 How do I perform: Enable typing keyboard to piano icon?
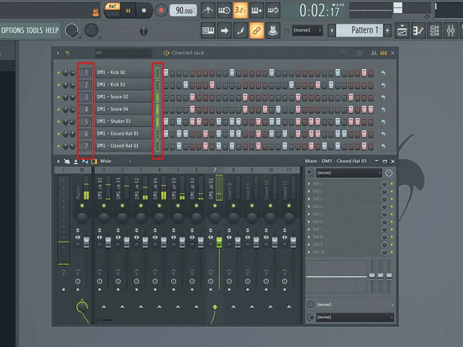[x=208, y=31]
